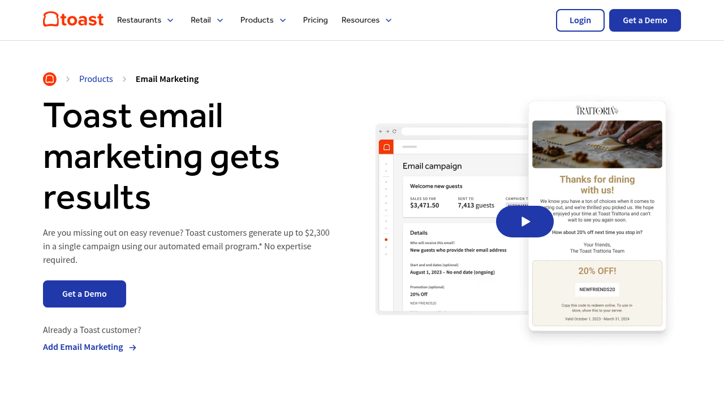
Task: Click Get a Demo in header
Action: coord(645,20)
